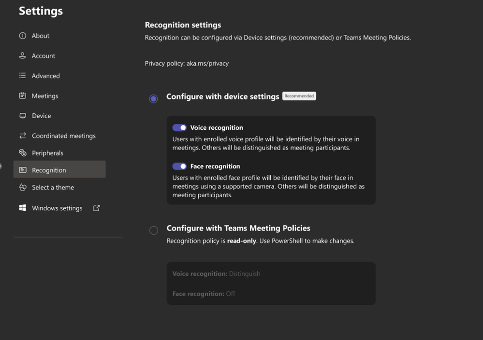Click the Advanced list icon
The image size is (483, 340).
click(22, 76)
